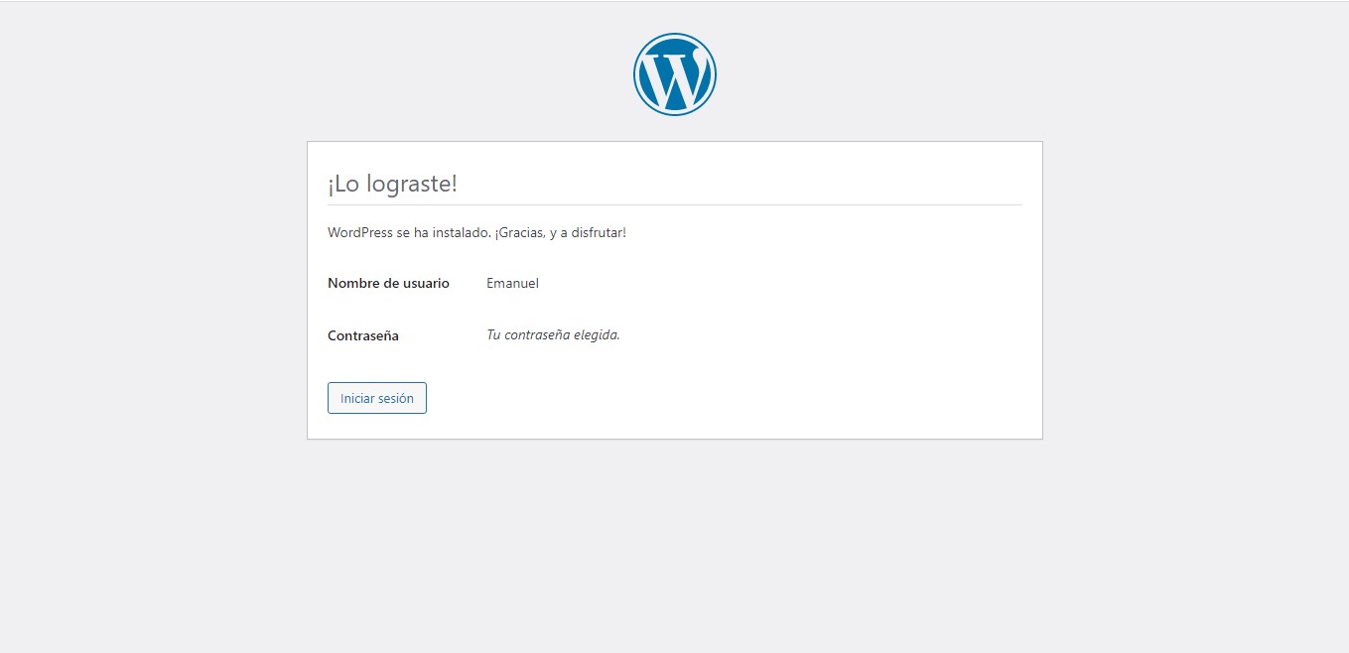The width and height of the screenshot is (1349, 653).
Task: Click the white W letter inside the logo
Action: (674, 79)
